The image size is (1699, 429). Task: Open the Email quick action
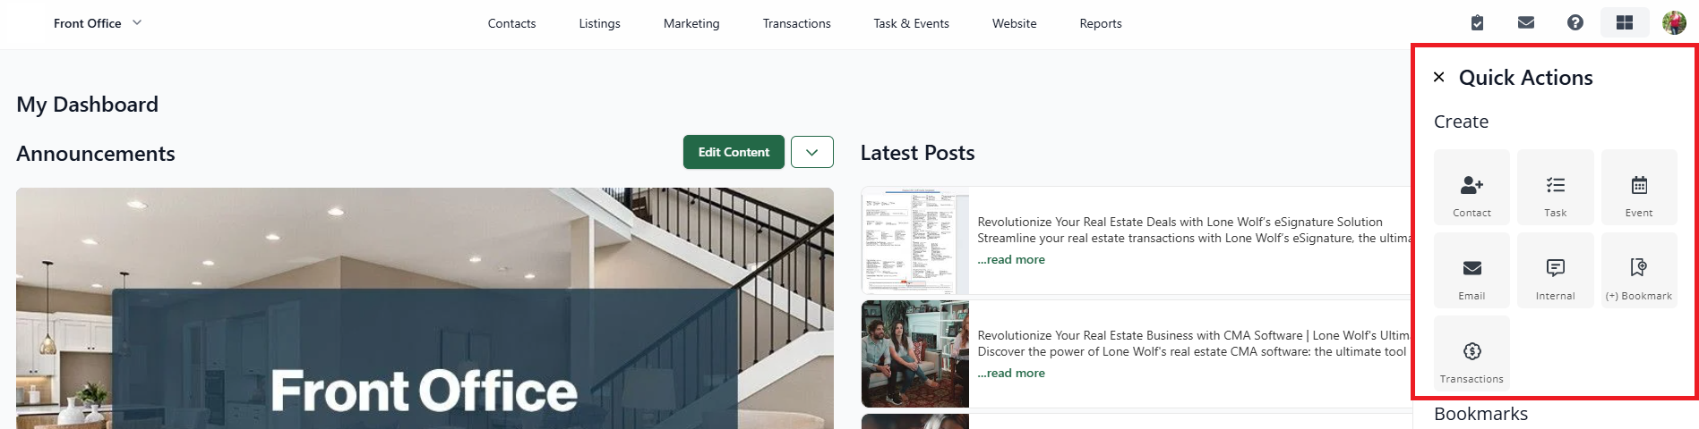pyautogui.click(x=1472, y=270)
